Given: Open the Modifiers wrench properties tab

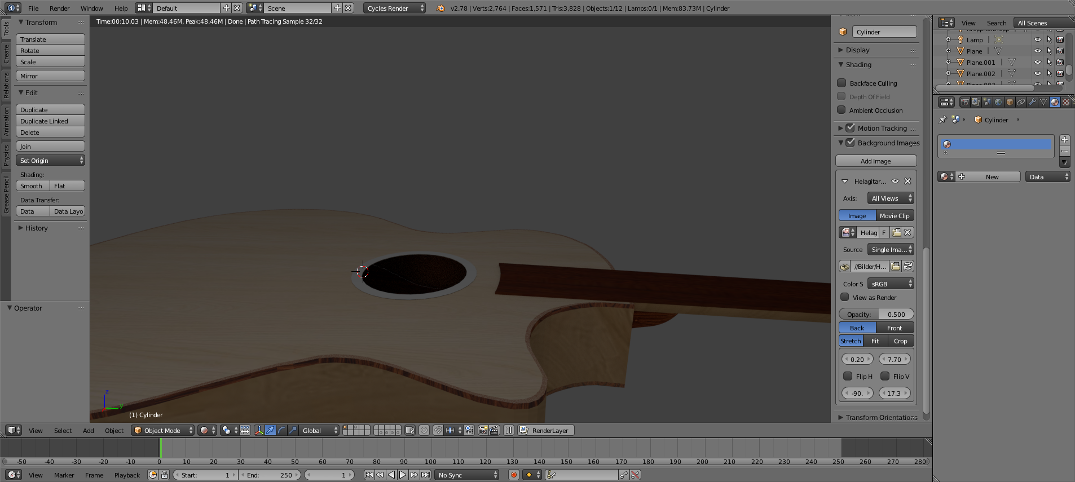Looking at the screenshot, I should point(1033,102).
